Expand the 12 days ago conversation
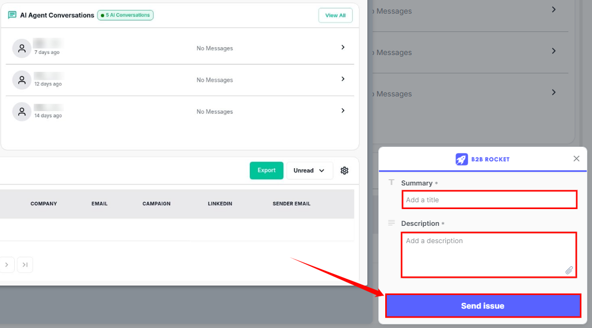The height and width of the screenshot is (328, 592). coord(343,79)
